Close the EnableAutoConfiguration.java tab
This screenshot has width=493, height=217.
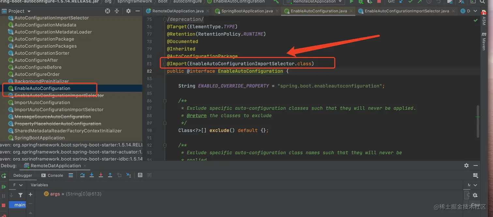tap(351, 11)
